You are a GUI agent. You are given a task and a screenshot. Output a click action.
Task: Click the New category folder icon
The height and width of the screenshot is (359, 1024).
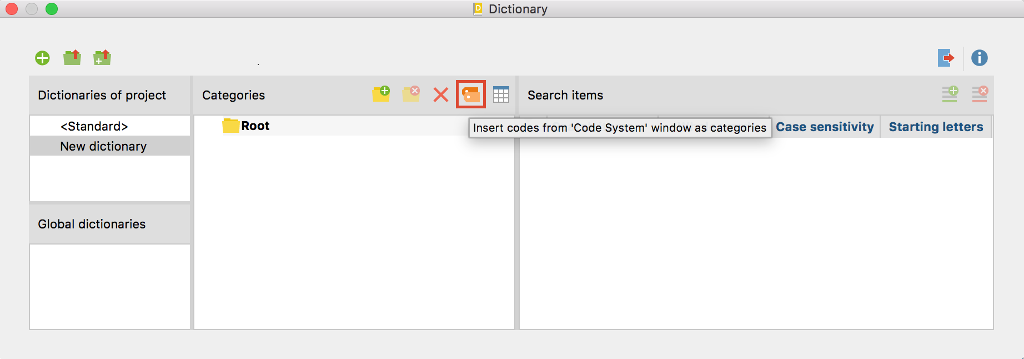coord(381,94)
